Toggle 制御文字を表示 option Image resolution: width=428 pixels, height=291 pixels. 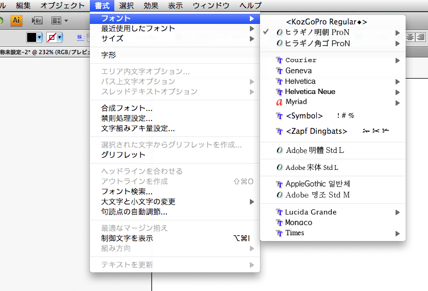(175, 238)
